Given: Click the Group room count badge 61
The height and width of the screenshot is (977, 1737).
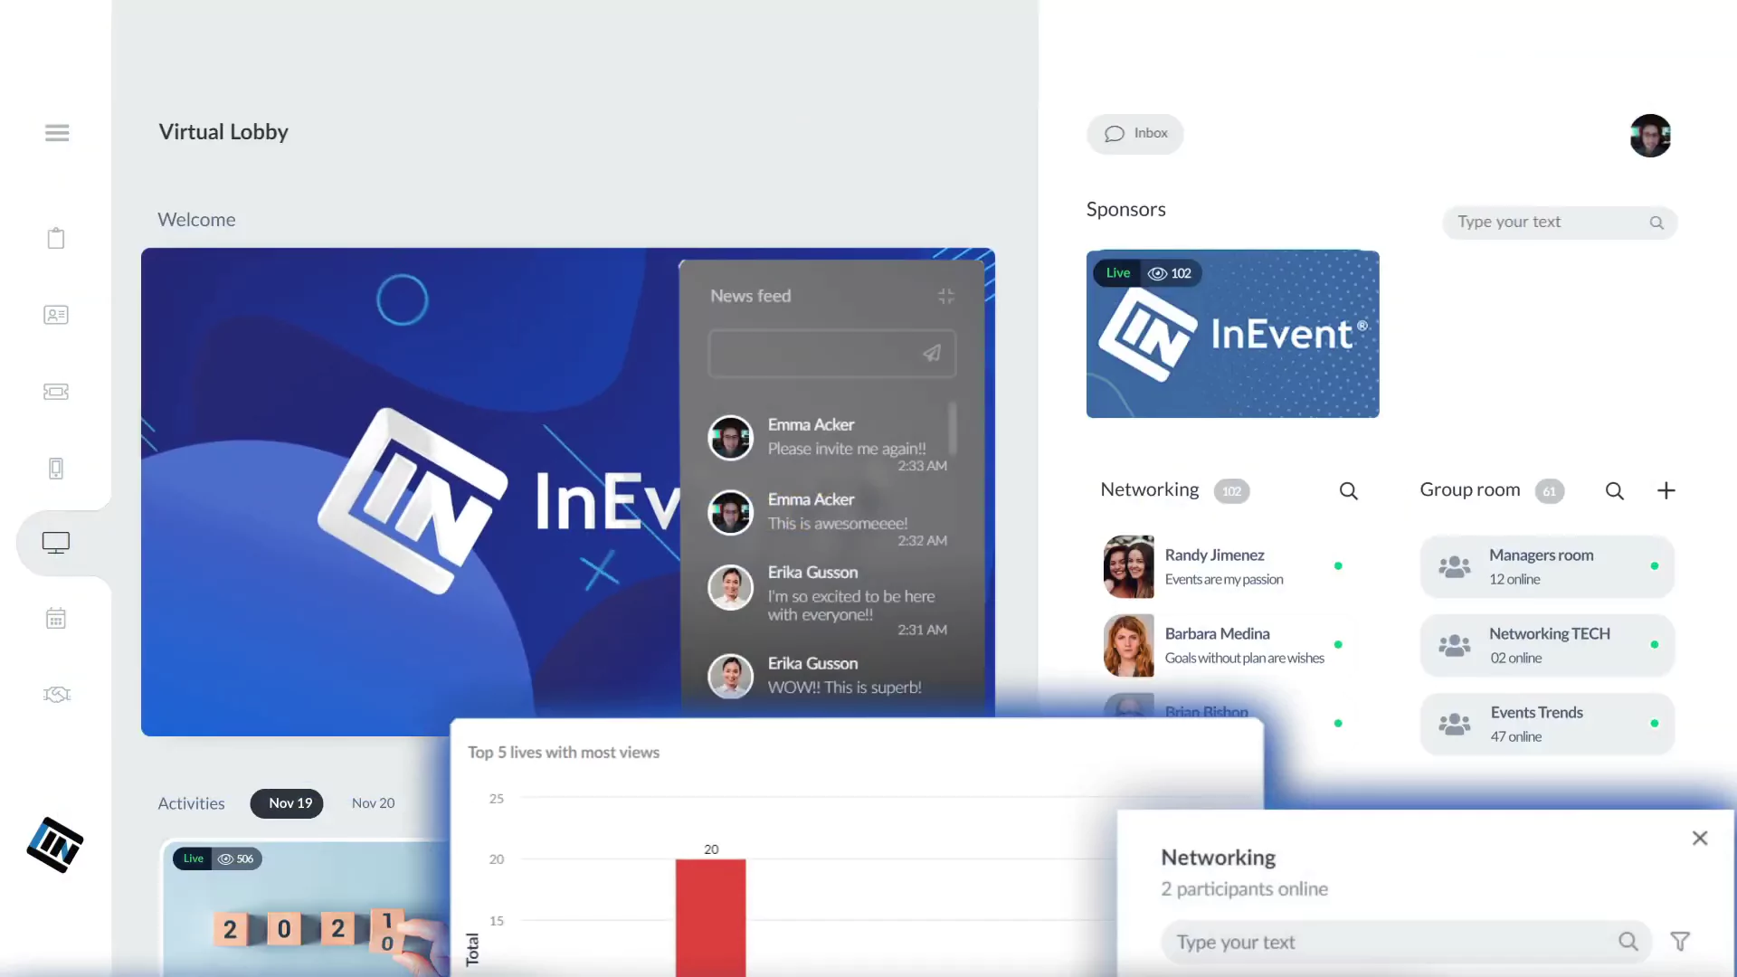Looking at the screenshot, I should (x=1550, y=491).
